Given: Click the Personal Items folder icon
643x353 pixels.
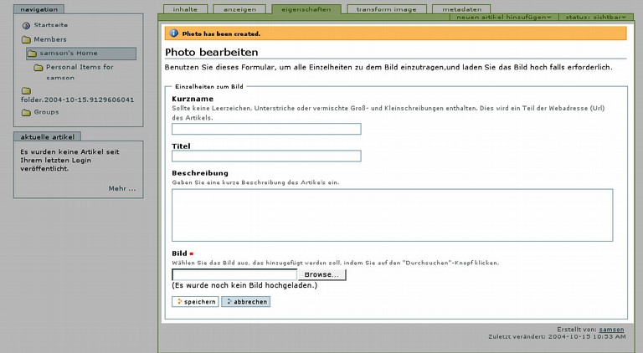Looking at the screenshot, I should click(39, 67).
